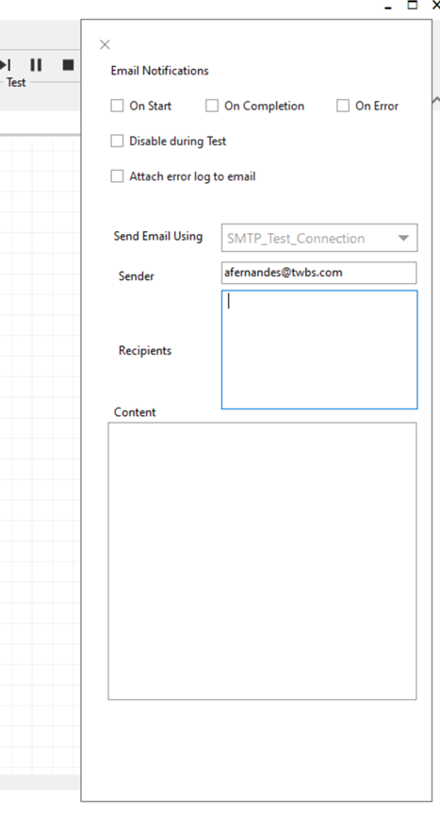Click the Test group label in the toolbar

[16, 83]
